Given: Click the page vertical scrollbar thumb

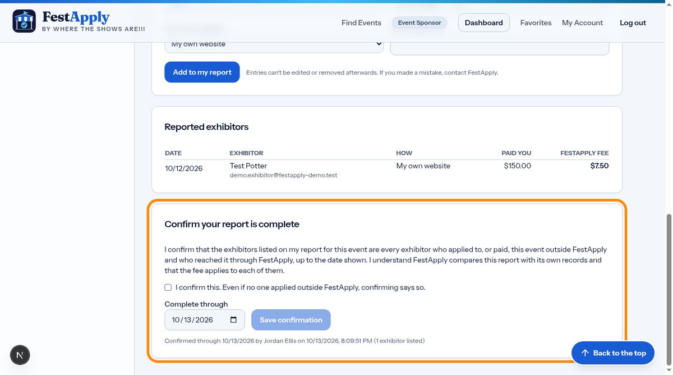Looking at the screenshot, I should coord(668,289).
